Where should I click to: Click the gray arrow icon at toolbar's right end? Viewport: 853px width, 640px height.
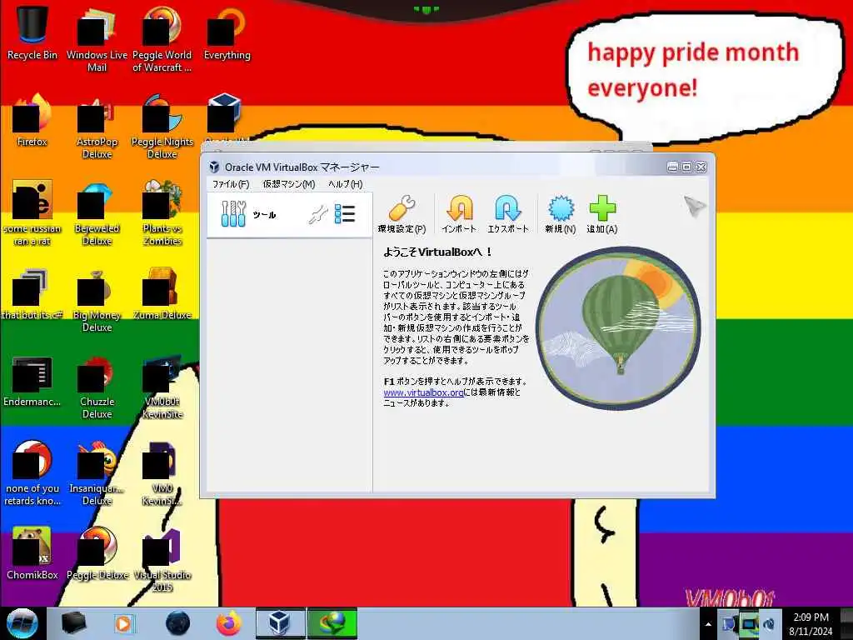pyautogui.click(x=695, y=207)
